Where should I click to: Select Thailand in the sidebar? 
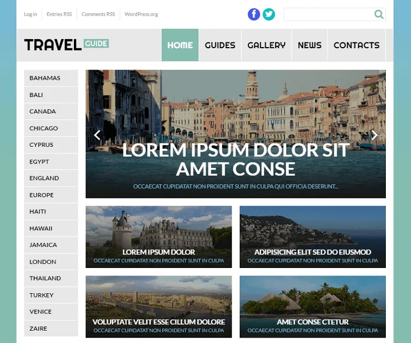51,278
